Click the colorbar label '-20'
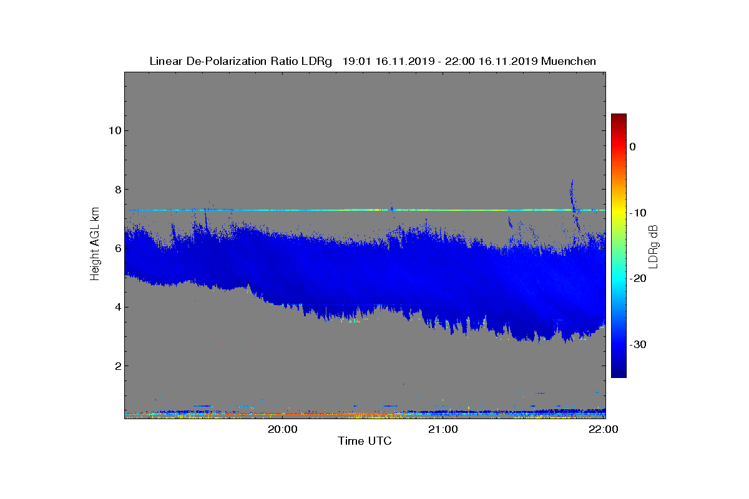749x499 pixels. pos(637,279)
